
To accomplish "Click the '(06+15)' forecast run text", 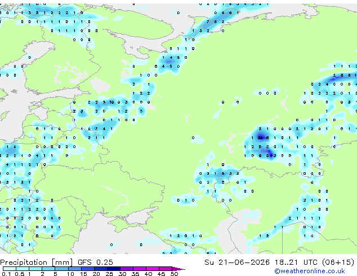I will 338,262.
